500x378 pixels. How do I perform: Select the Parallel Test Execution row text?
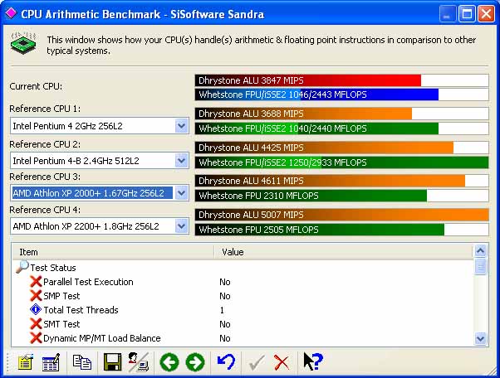(x=88, y=282)
